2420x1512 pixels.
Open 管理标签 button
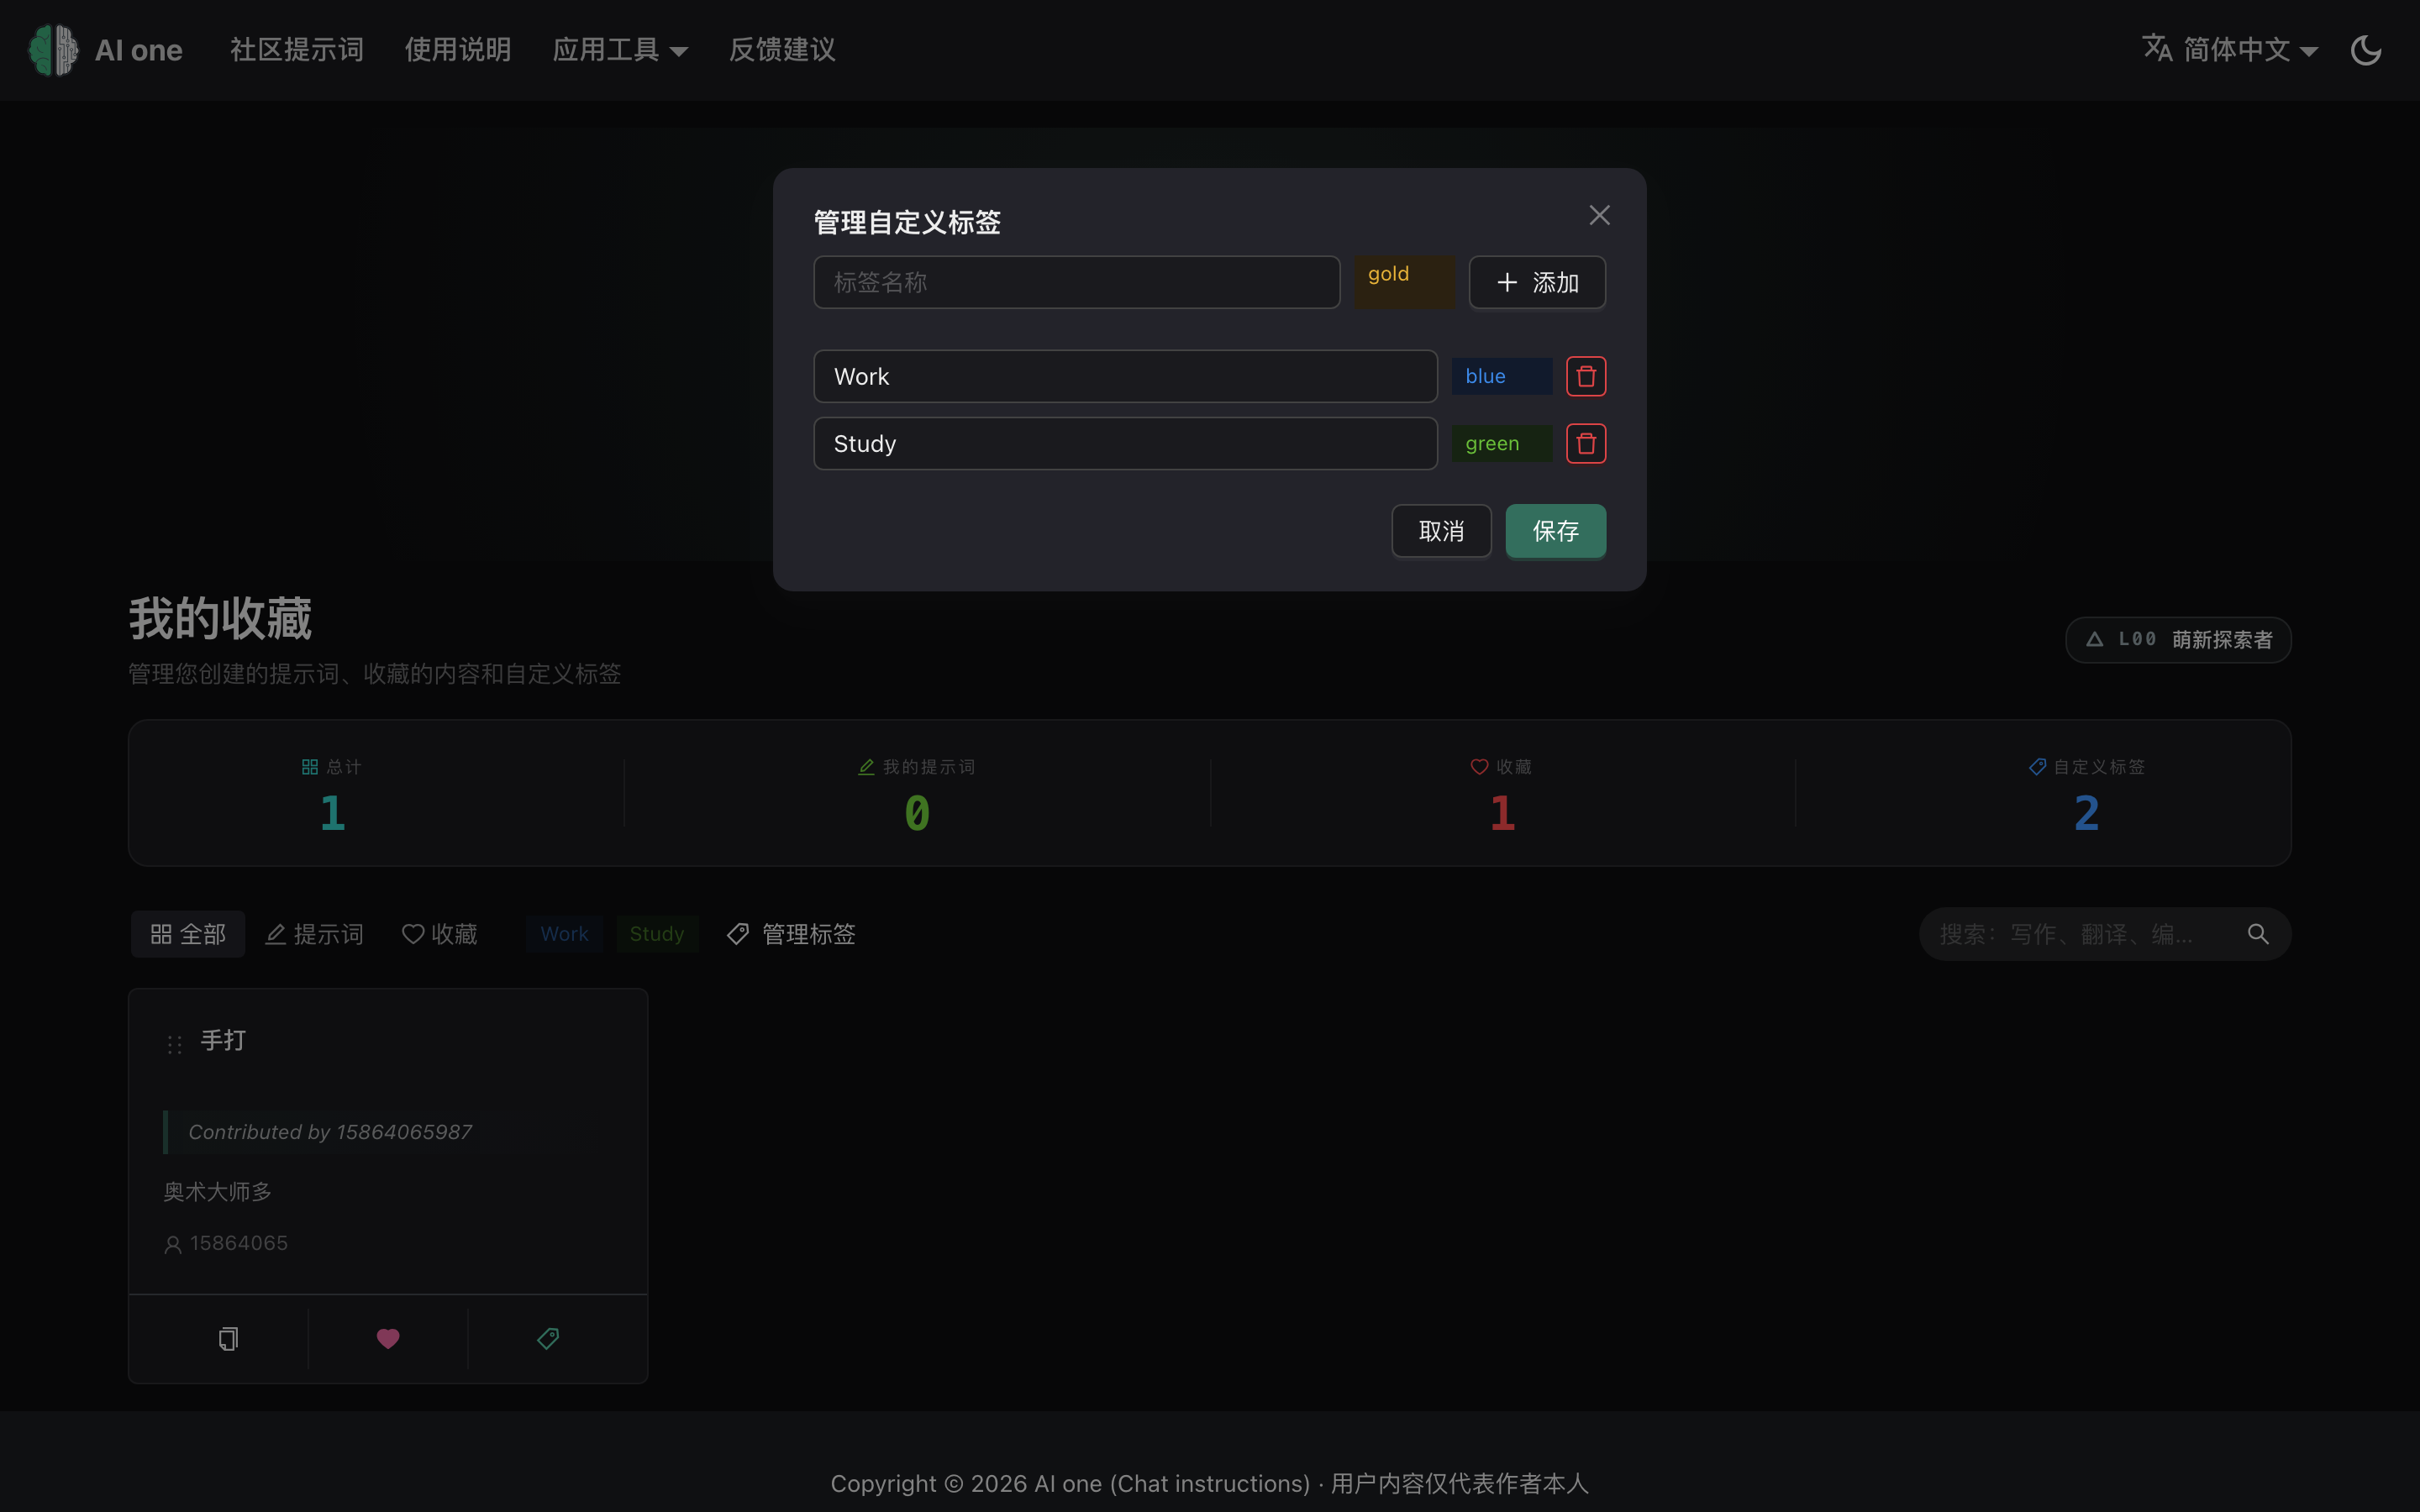(791, 934)
